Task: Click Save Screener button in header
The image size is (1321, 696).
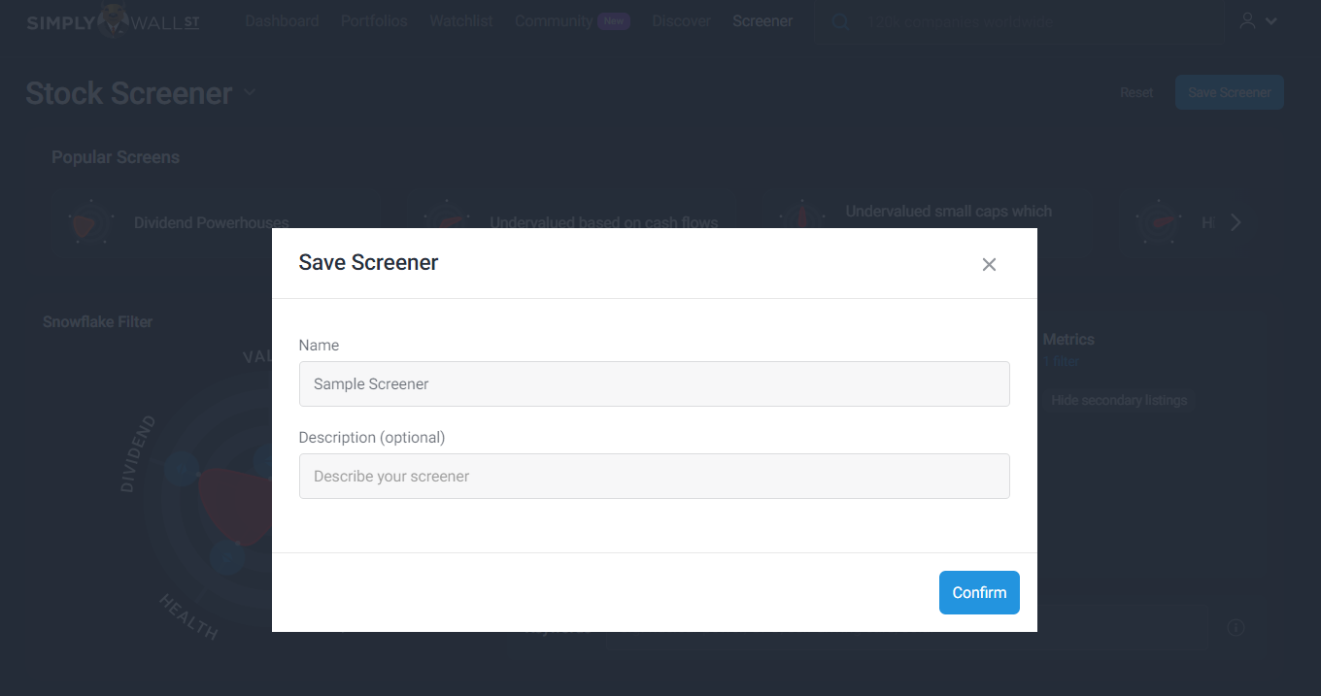Action: (x=1230, y=93)
